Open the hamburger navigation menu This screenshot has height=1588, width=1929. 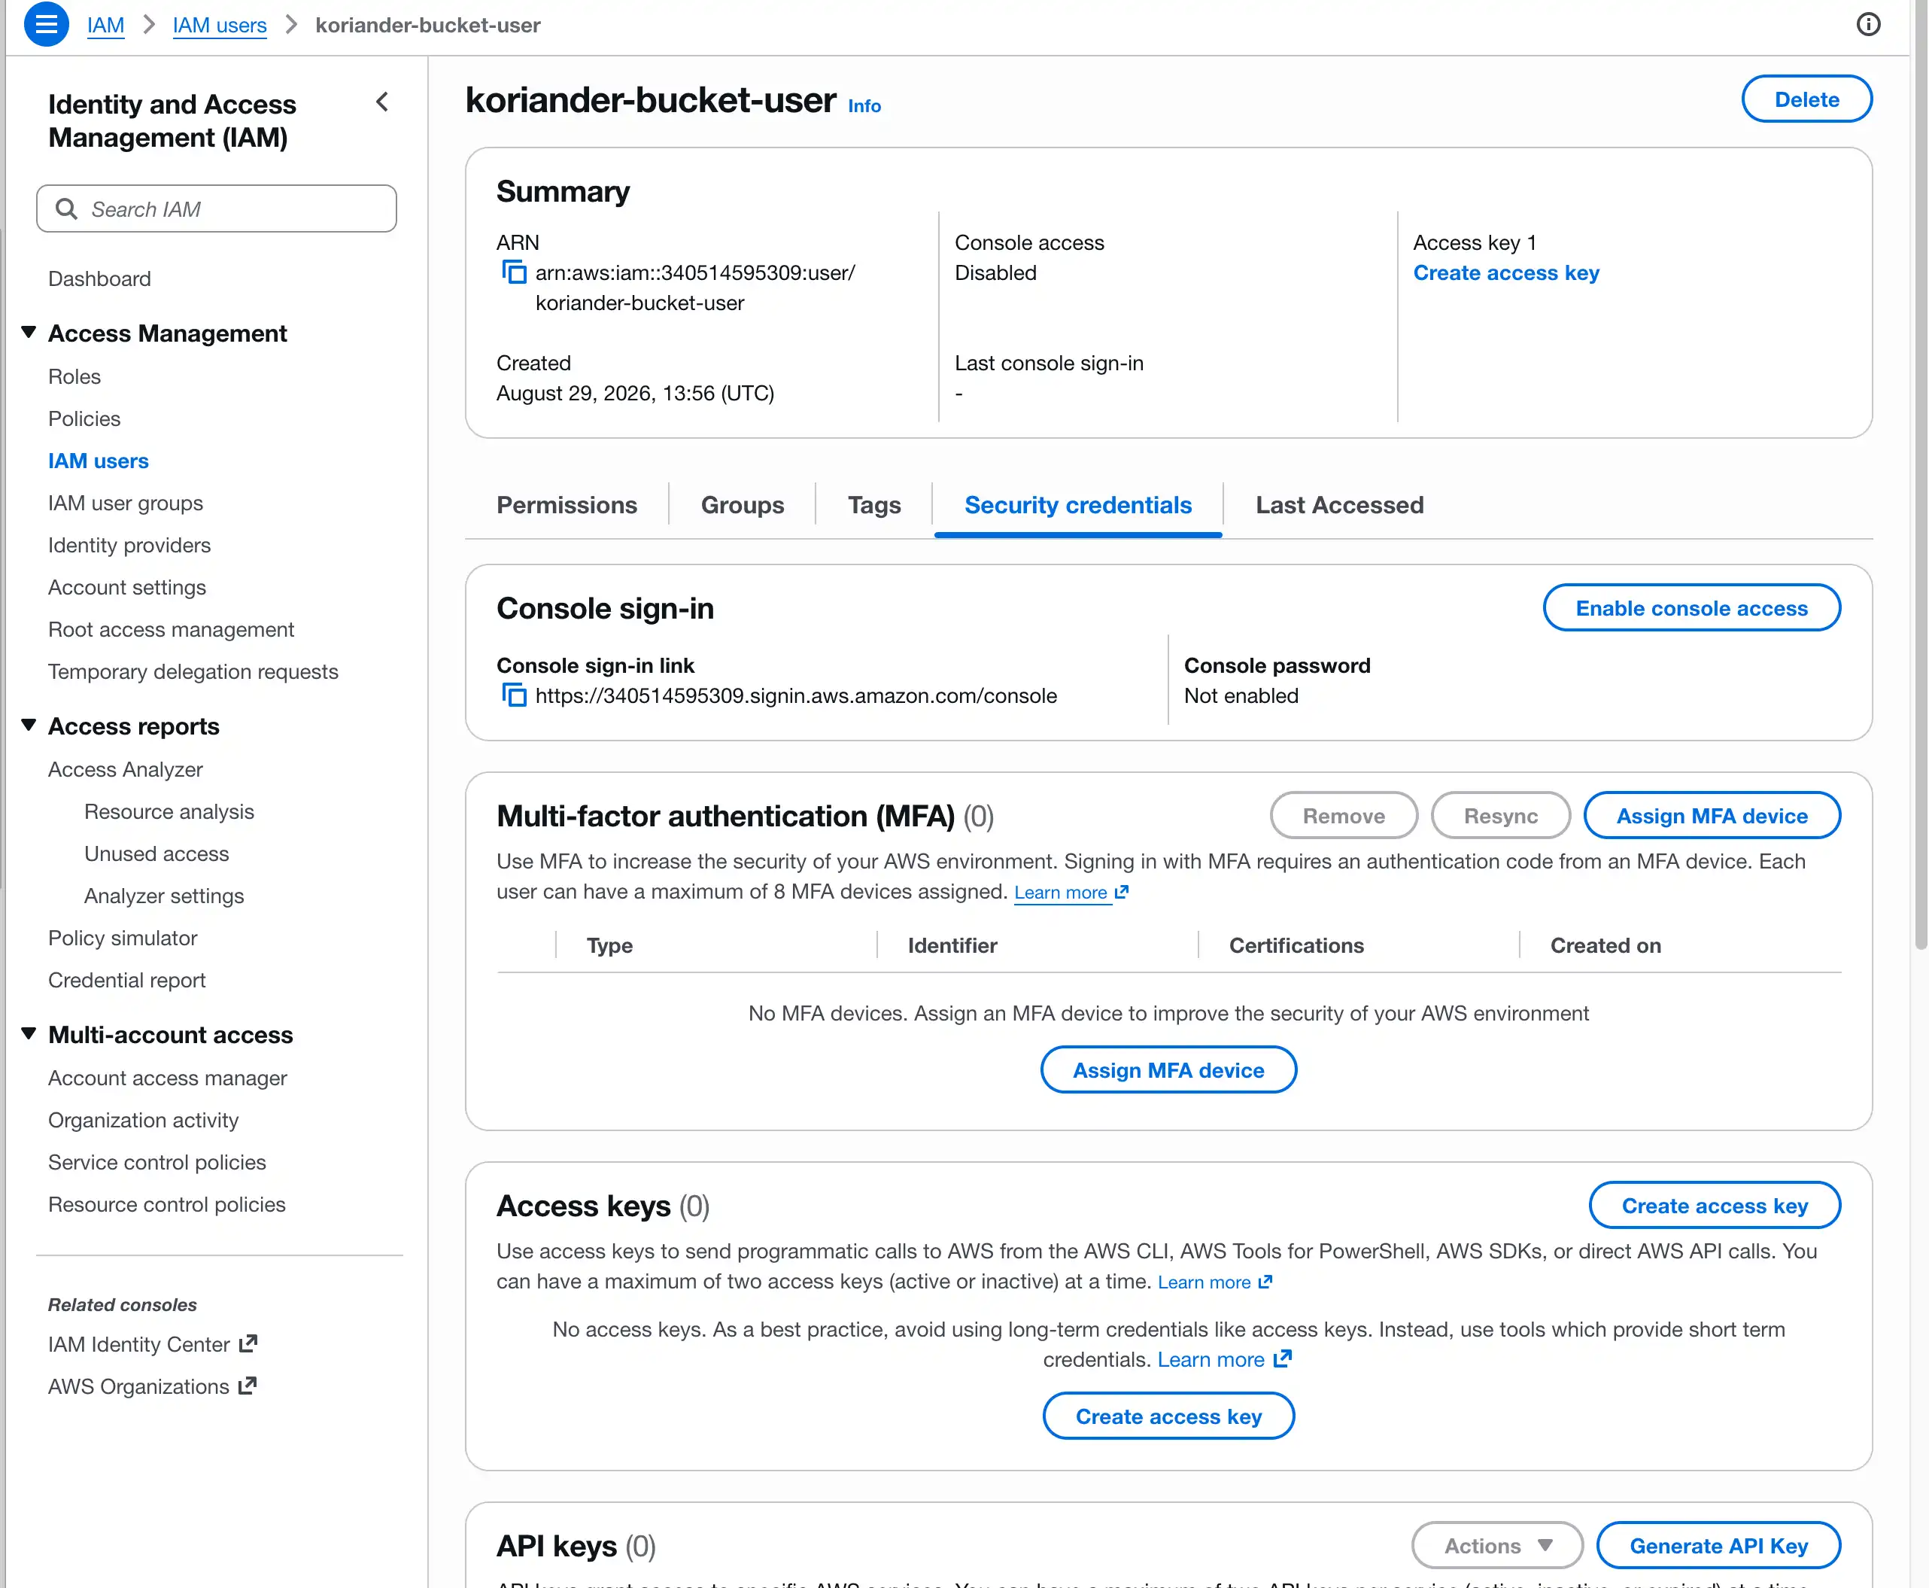tap(46, 25)
